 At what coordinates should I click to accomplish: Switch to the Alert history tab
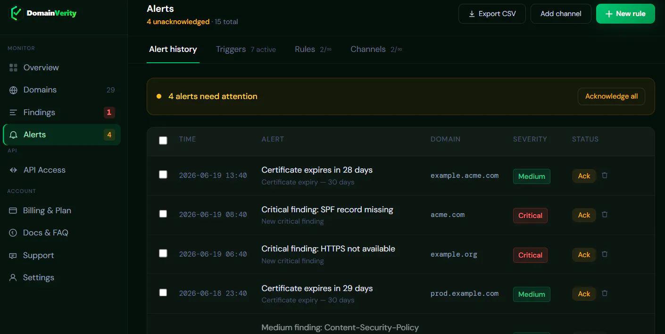point(173,50)
